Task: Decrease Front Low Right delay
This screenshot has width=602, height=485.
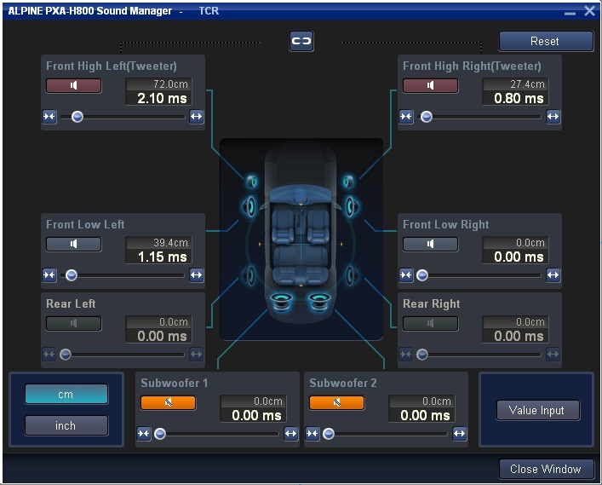Action: (406, 275)
